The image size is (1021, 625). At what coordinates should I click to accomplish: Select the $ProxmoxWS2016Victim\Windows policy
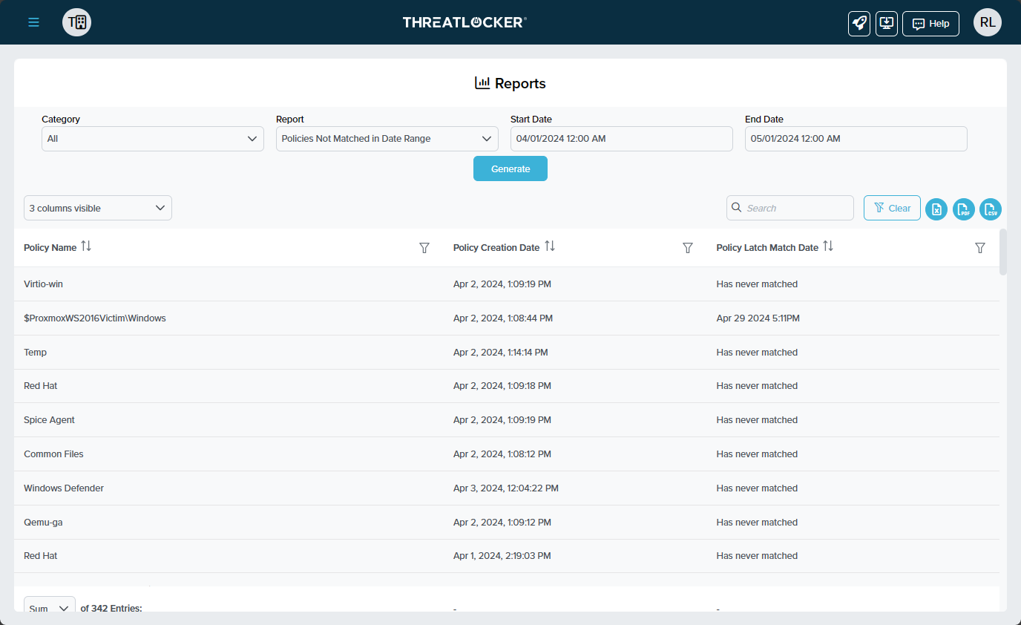point(507,318)
